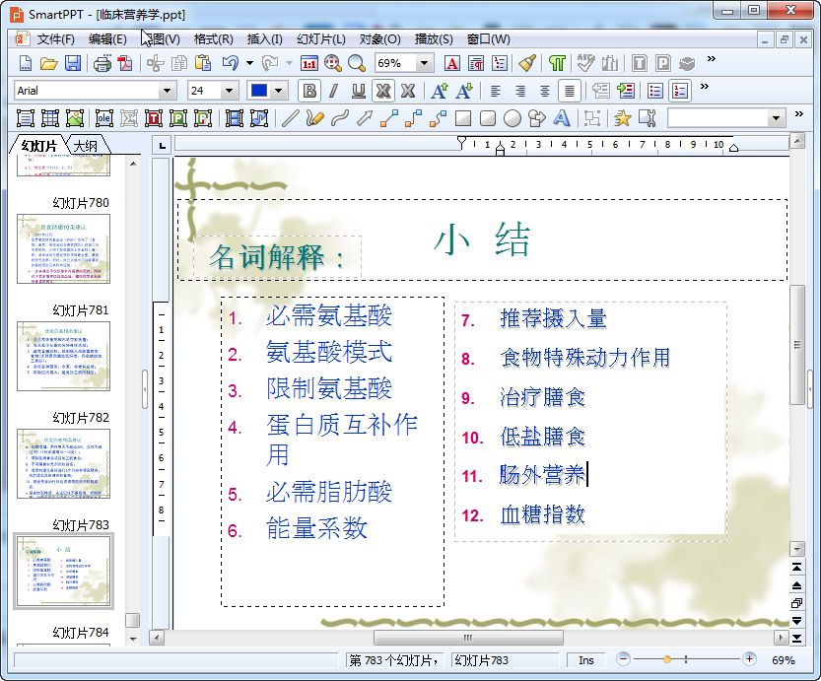This screenshot has width=821, height=681.
Task: Select justified alignment button
Action: point(570,91)
